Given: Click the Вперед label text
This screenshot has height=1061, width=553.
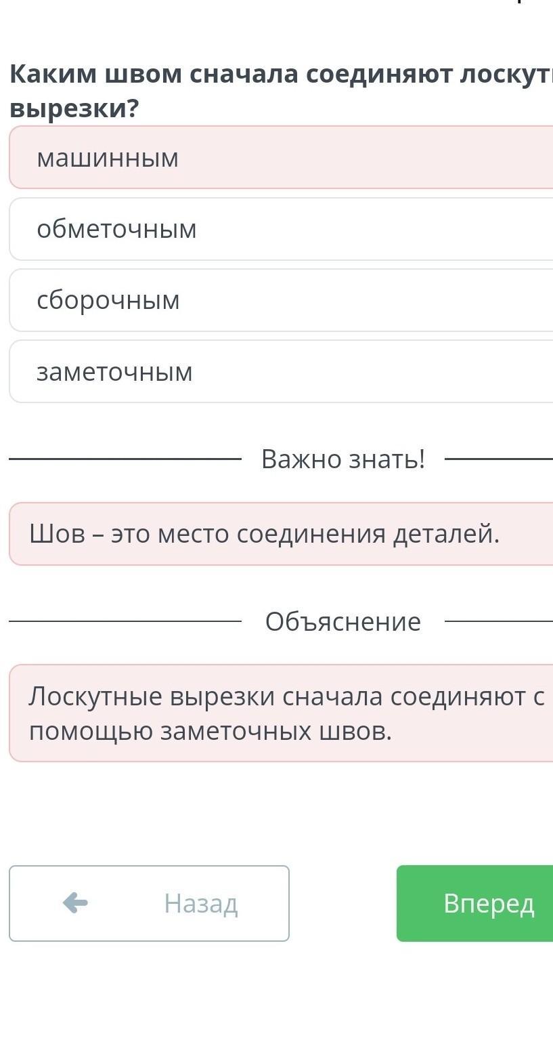Looking at the screenshot, I should (x=489, y=903).
